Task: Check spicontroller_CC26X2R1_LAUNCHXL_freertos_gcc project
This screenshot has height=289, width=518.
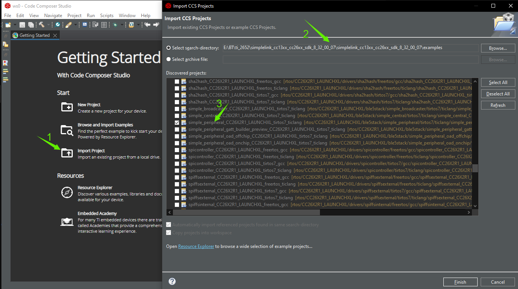Action: click(177, 150)
